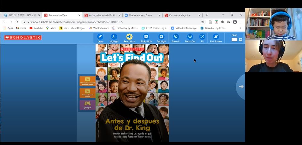Click the Scholastic logo in the header
This screenshot has height=145, width=302.
coord(23,37)
